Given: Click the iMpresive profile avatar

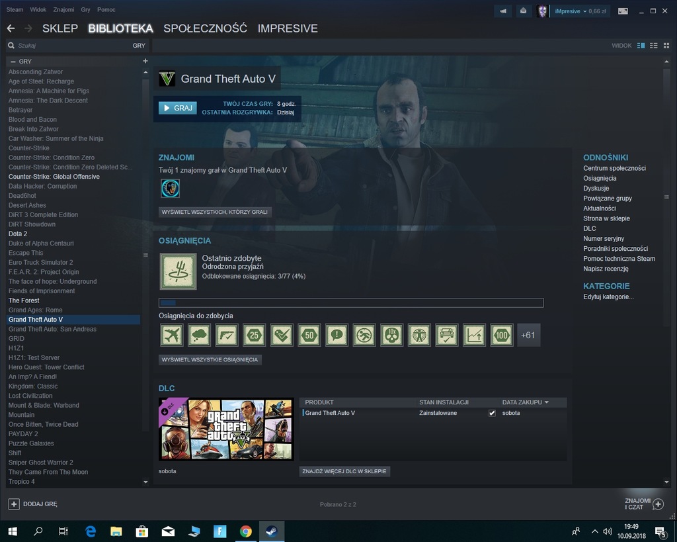Looking at the screenshot, I should [x=542, y=11].
